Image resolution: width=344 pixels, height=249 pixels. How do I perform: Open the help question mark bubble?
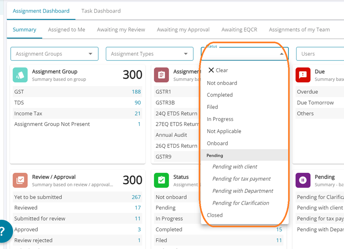coord(3,232)
